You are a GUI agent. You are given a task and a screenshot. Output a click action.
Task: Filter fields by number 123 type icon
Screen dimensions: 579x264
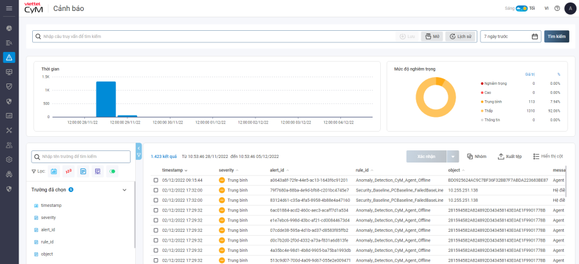tap(68, 171)
